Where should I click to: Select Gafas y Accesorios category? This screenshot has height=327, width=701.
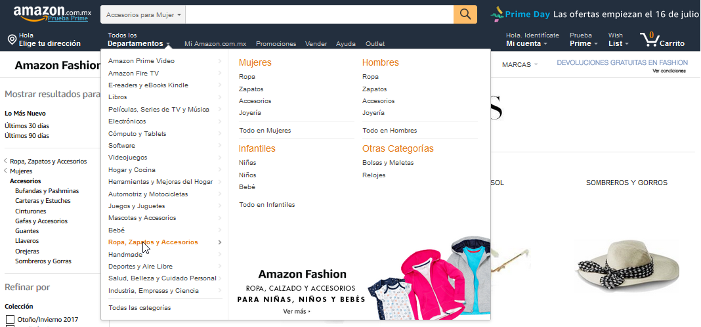coord(41,221)
